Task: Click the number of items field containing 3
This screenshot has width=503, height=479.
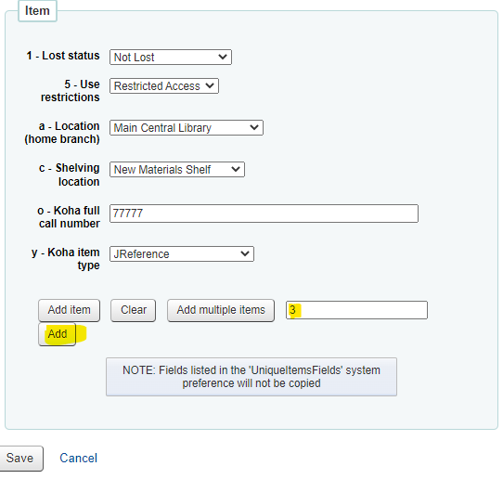Action: 356,310
